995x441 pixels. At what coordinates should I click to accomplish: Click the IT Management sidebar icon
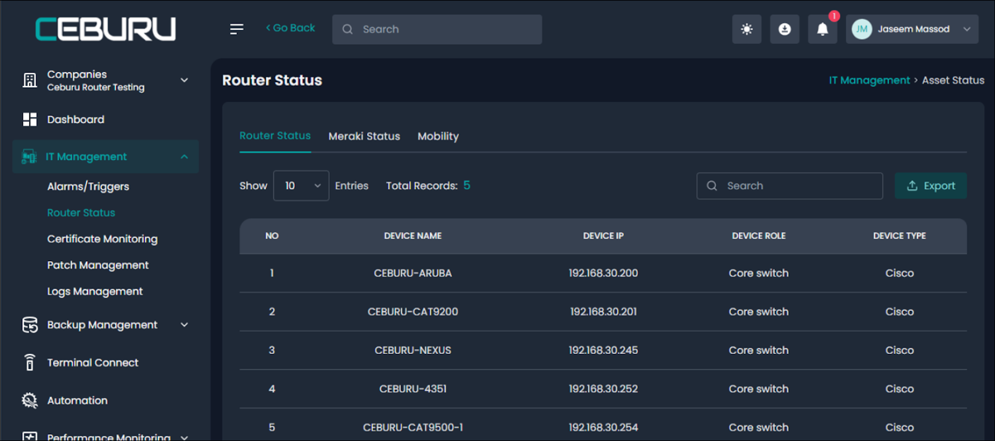coord(29,157)
